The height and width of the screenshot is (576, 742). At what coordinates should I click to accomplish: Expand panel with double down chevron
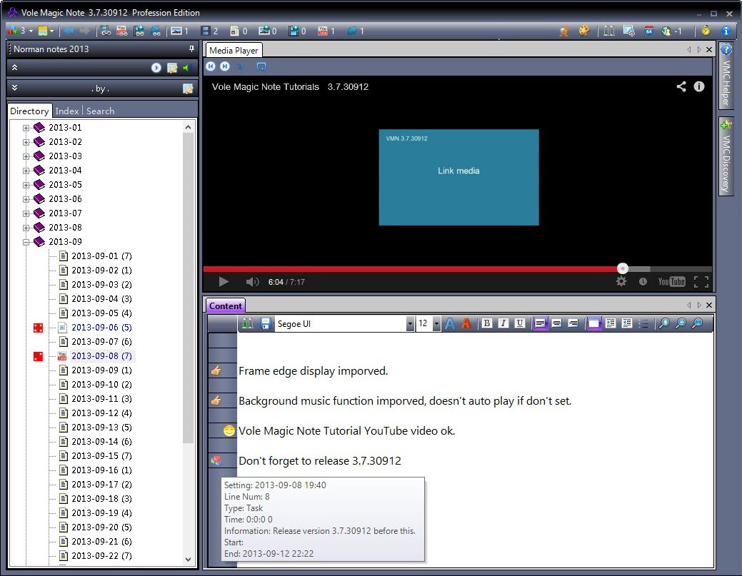tap(15, 88)
